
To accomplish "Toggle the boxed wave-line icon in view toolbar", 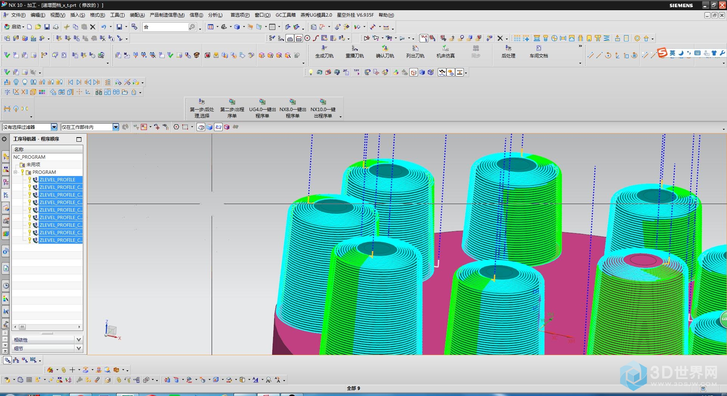I will [442, 72].
